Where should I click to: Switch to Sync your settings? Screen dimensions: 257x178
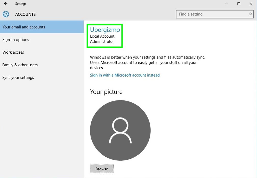[x=18, y=78]
